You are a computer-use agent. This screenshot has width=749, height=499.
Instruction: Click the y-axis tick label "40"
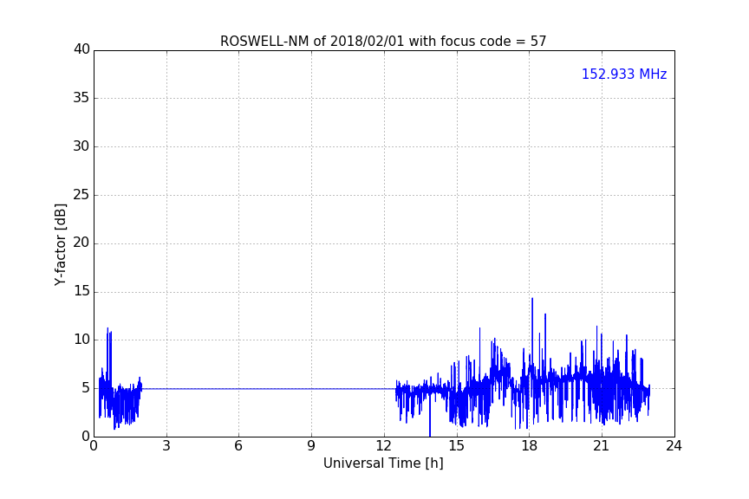click(x=81, y=49)
